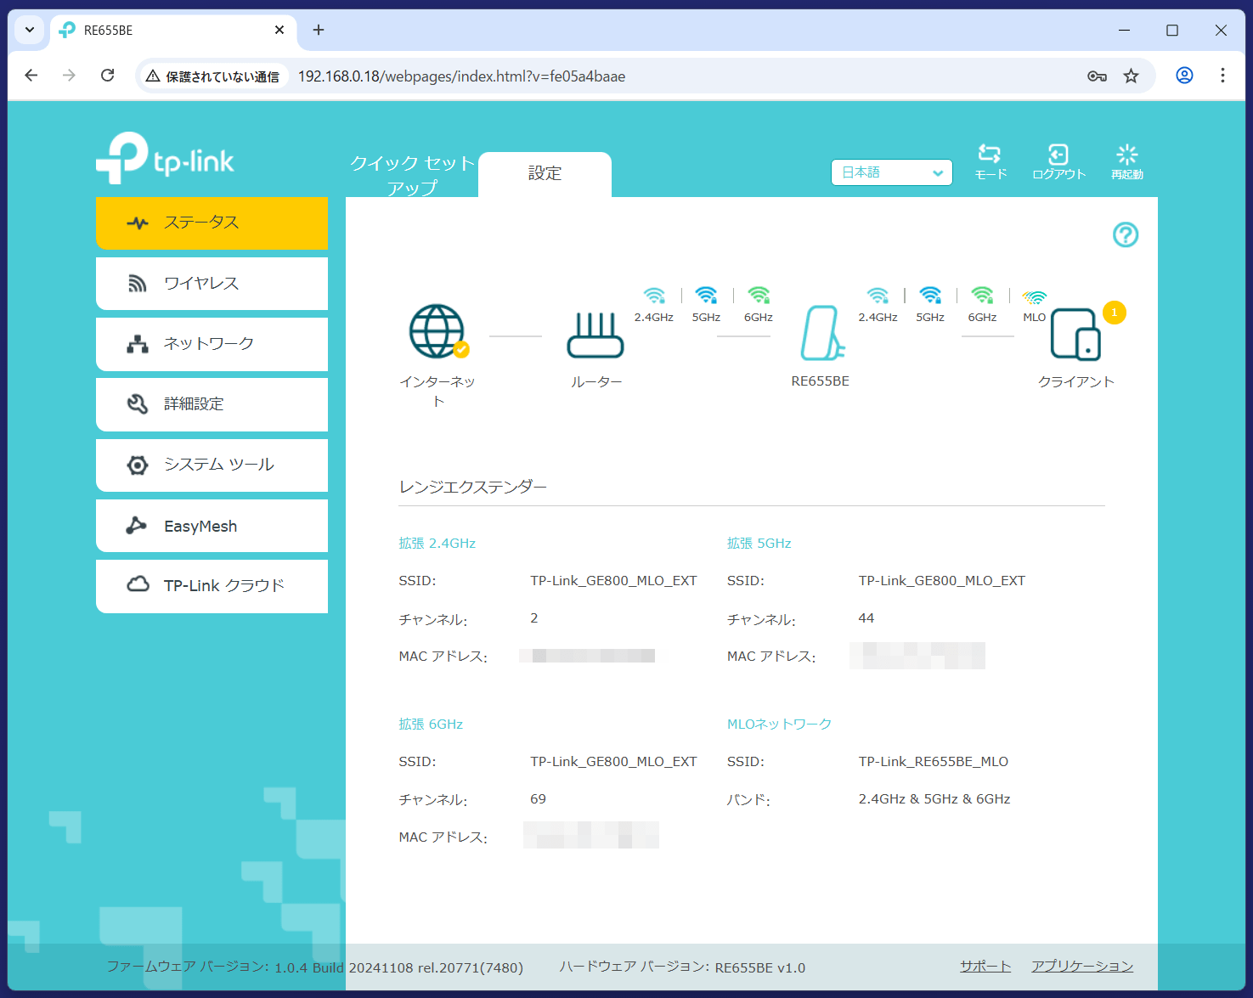Click the logout icon
The image size is (1253, 998).
coord(1058,154)
